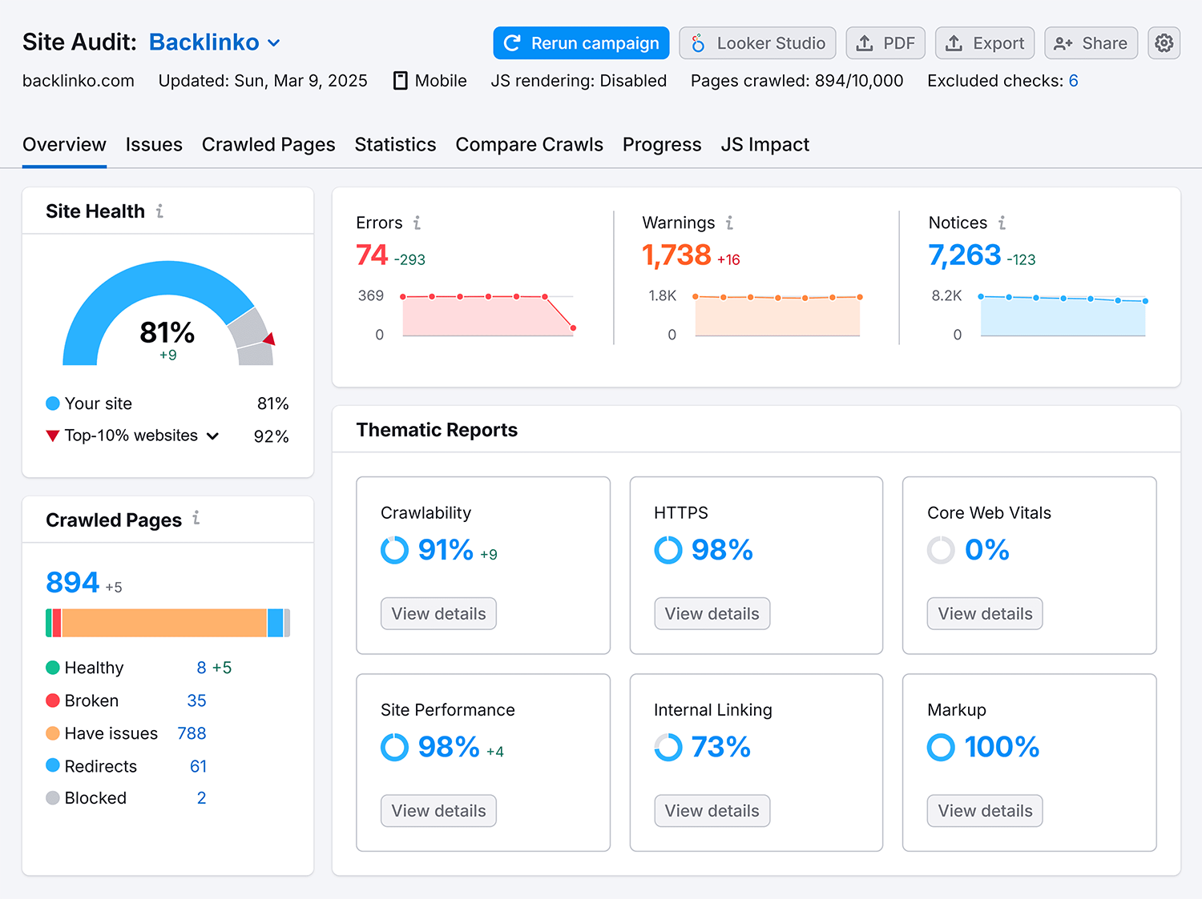The image size is (1202, 899).
Task: Open the 6 excluded checks link
Action: point(1073,81)
